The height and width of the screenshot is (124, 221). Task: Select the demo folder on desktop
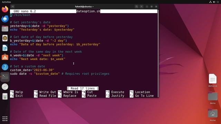[x=213, y=98]
